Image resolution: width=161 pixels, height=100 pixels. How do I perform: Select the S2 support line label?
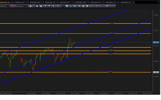click(x=111, y=54)
